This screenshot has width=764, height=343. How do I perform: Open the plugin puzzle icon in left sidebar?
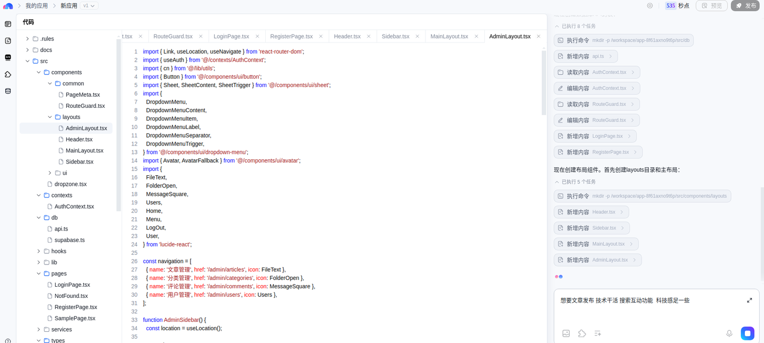8,74
